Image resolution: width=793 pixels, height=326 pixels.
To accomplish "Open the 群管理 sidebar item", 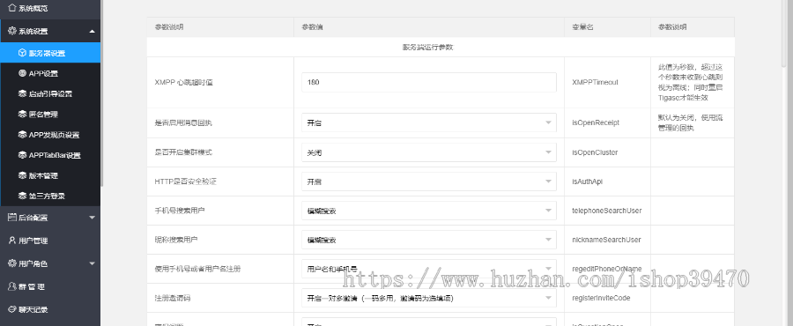I will 50,286.
